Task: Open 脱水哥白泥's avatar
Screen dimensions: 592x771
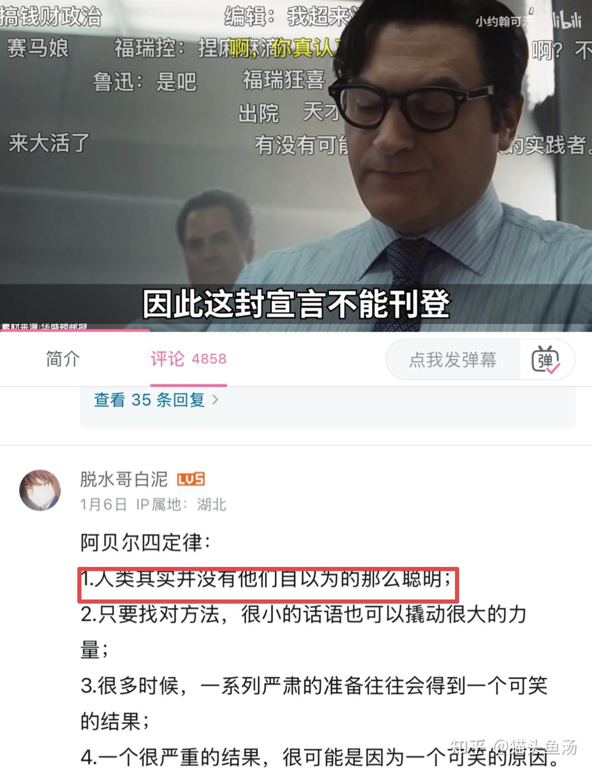Action: (x=40, y=490)
